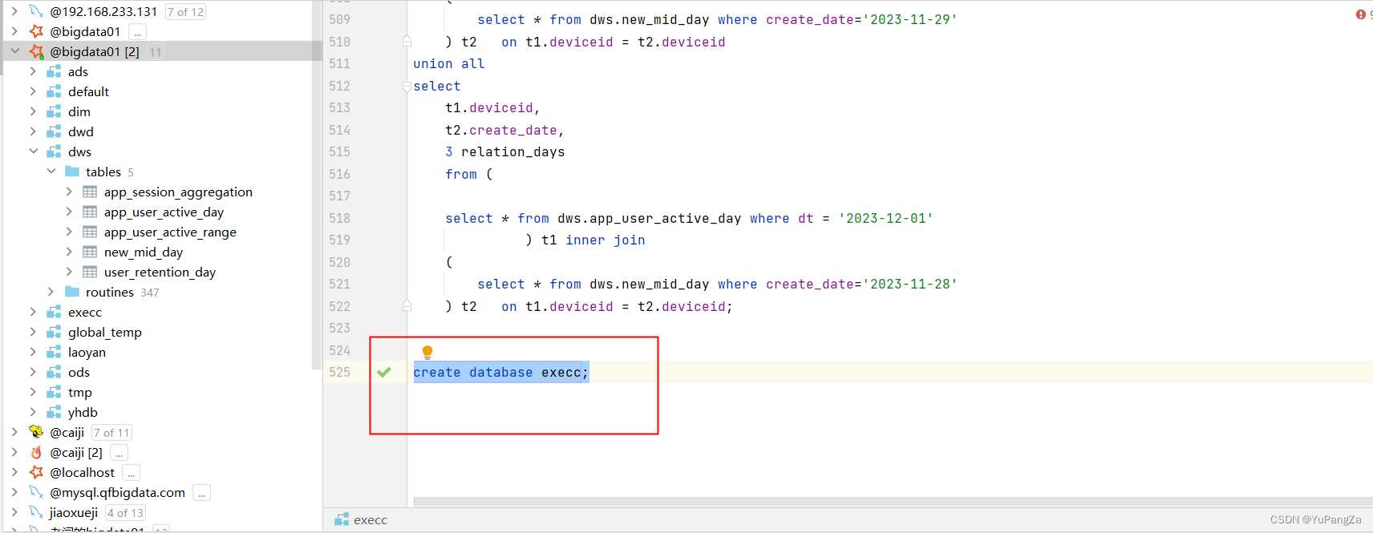This screenshot has height=533, width=1373.
Task: Click the yellow light bulb intention icon
Action: click(427, 352)
